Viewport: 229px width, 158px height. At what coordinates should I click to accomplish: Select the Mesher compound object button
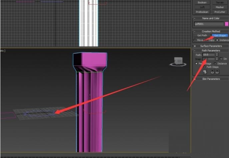coord(220,7)
